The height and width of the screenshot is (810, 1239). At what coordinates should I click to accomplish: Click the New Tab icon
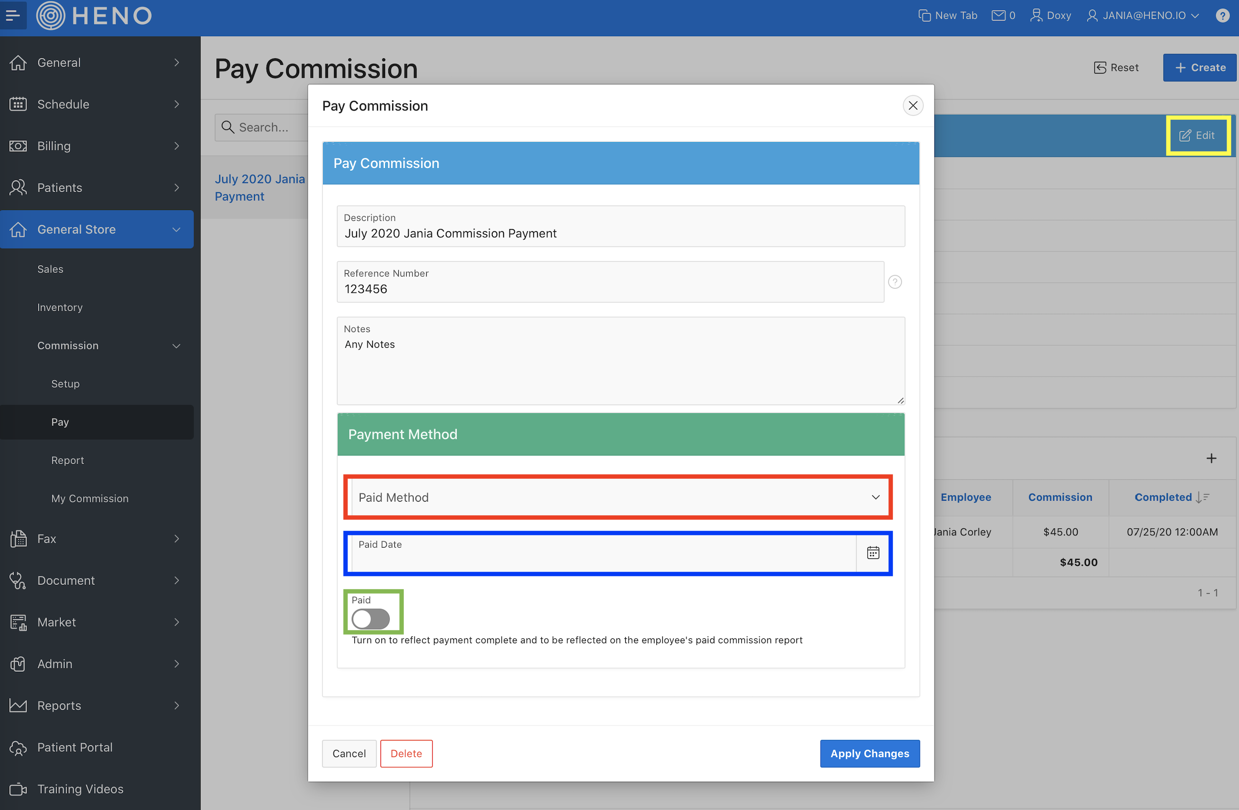(x=924, y=15)
